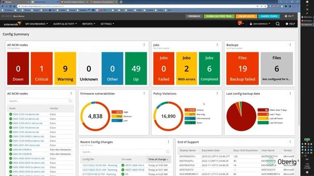Click browser reload icon
This screenshot has width=314, height=176.
click(10, 6)
